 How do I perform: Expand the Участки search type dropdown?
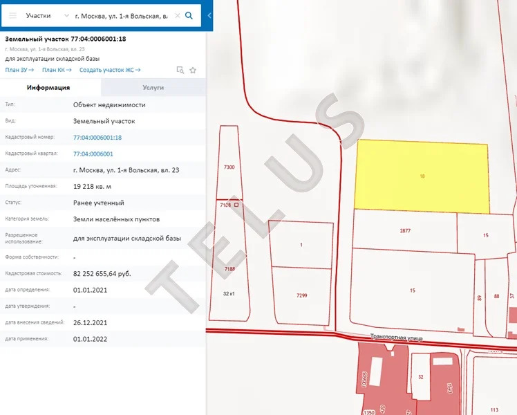pos(66,15)
